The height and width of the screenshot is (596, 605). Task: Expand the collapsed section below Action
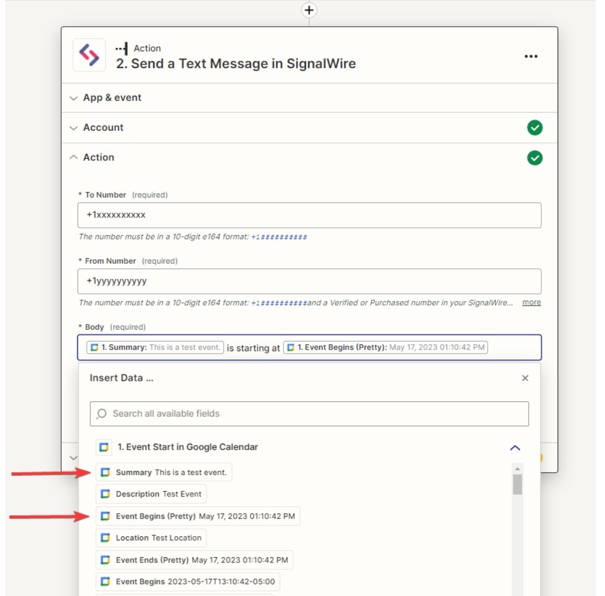click(x=73, y=458)
